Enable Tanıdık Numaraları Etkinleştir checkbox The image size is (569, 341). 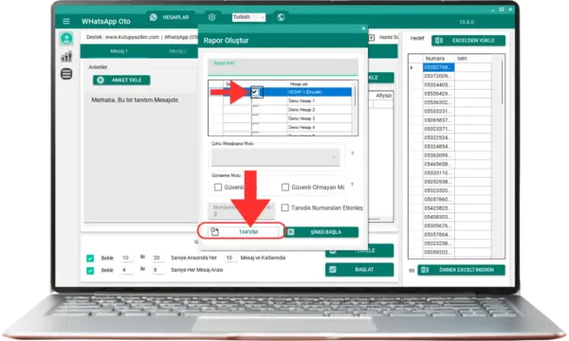click(284, 207)
